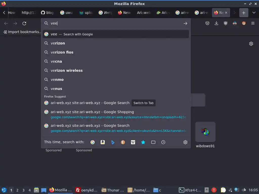The height and width of the screenshot is (194, 259).
Task: Close the active New Tab tab
Action: [x=226, y=13]
